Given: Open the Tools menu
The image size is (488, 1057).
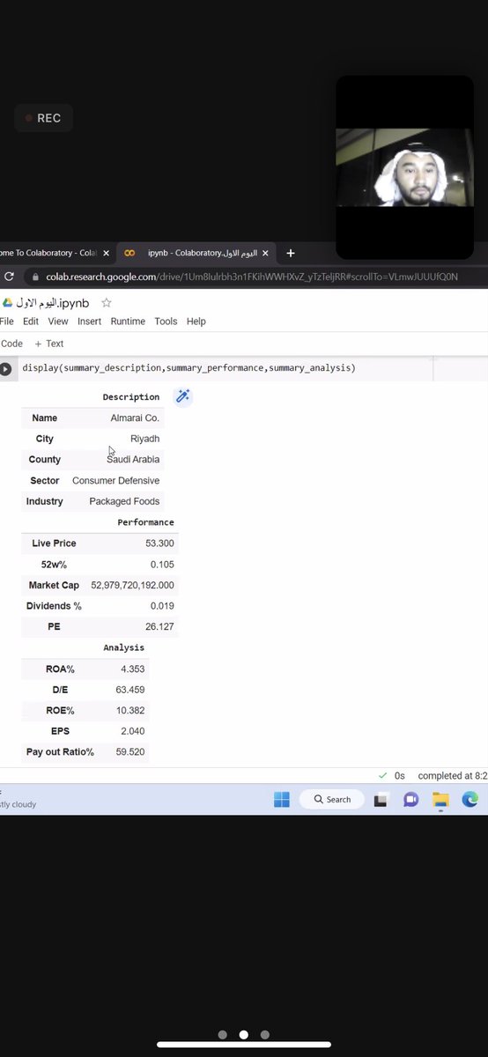Looking at the screenshot, I should coord(166,322).
